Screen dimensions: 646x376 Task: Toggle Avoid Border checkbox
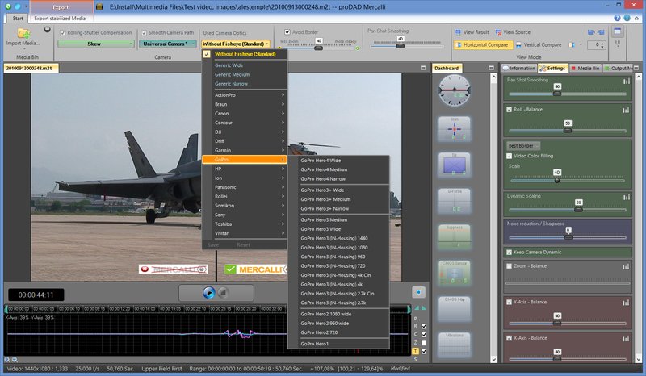pyautogui.click(x=287, y=31)
